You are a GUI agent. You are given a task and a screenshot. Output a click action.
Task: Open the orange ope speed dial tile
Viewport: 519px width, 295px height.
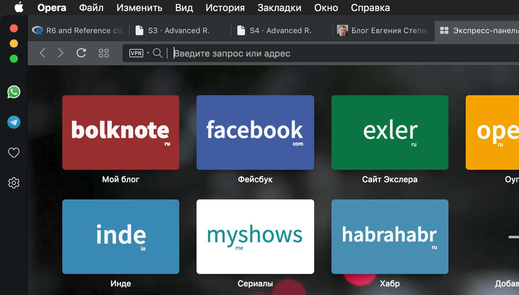tap(492, 132)
